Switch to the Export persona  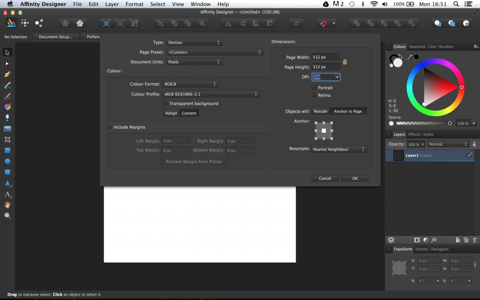pos(39,23)
